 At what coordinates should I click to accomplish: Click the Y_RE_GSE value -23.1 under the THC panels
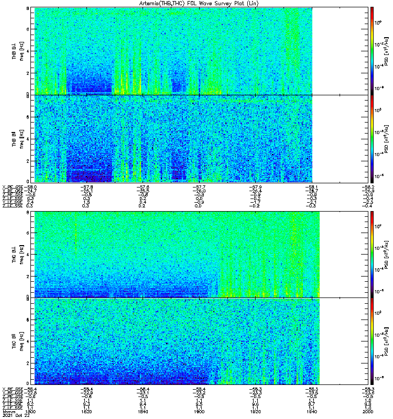(x=143, y=393)
